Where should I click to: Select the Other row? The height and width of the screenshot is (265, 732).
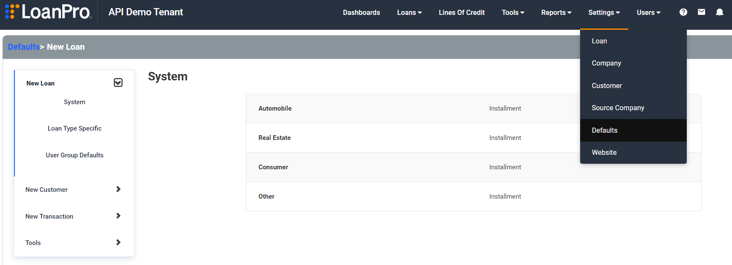coord(473,197)
